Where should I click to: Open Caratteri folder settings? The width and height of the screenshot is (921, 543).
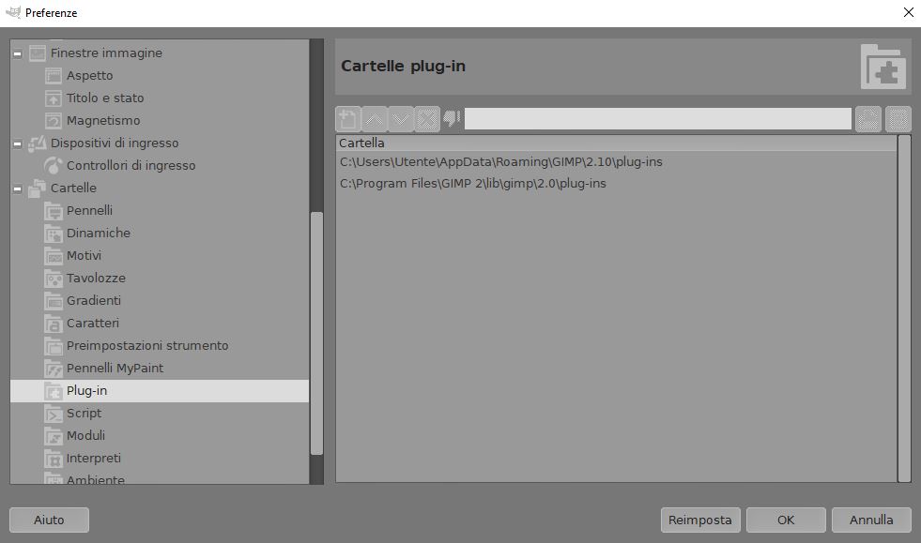tap(93, 323)
